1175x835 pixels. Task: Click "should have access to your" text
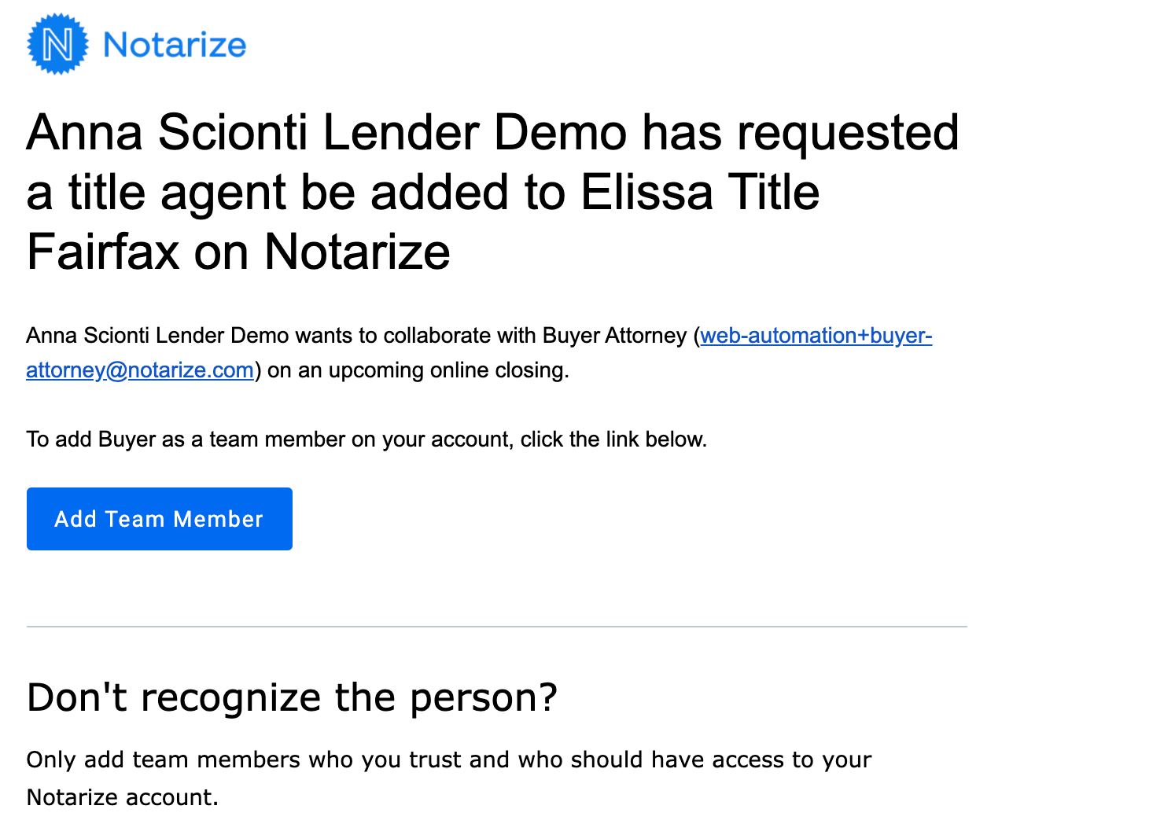pos(721,760)
